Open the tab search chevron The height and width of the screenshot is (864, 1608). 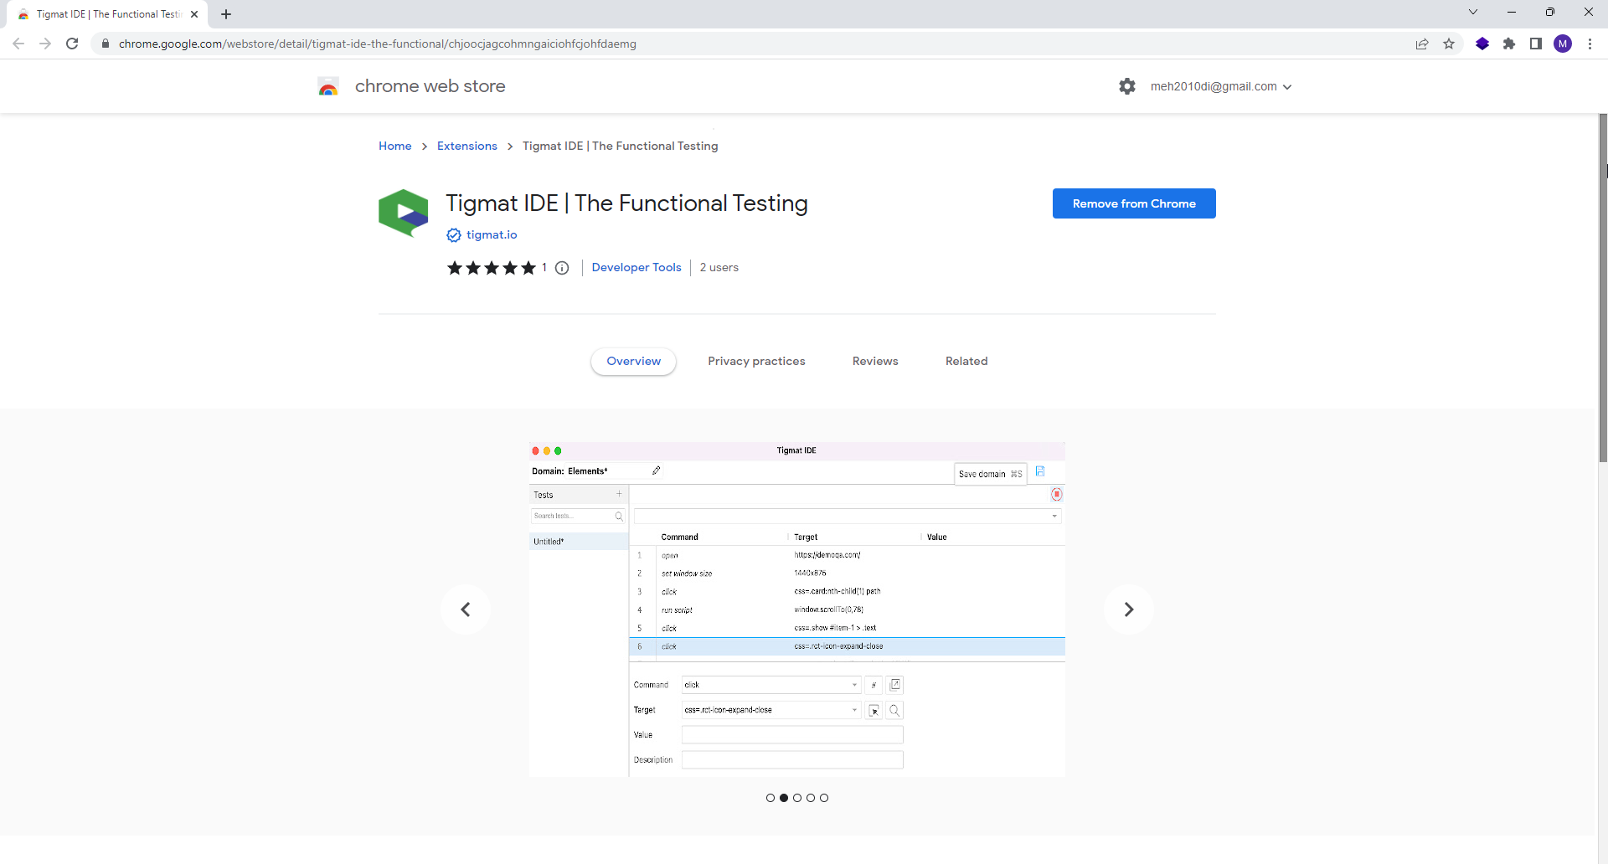tap(1473, 12)
